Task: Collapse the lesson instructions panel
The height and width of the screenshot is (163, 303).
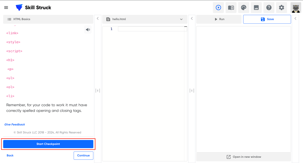Action: [x=98, y=19]
